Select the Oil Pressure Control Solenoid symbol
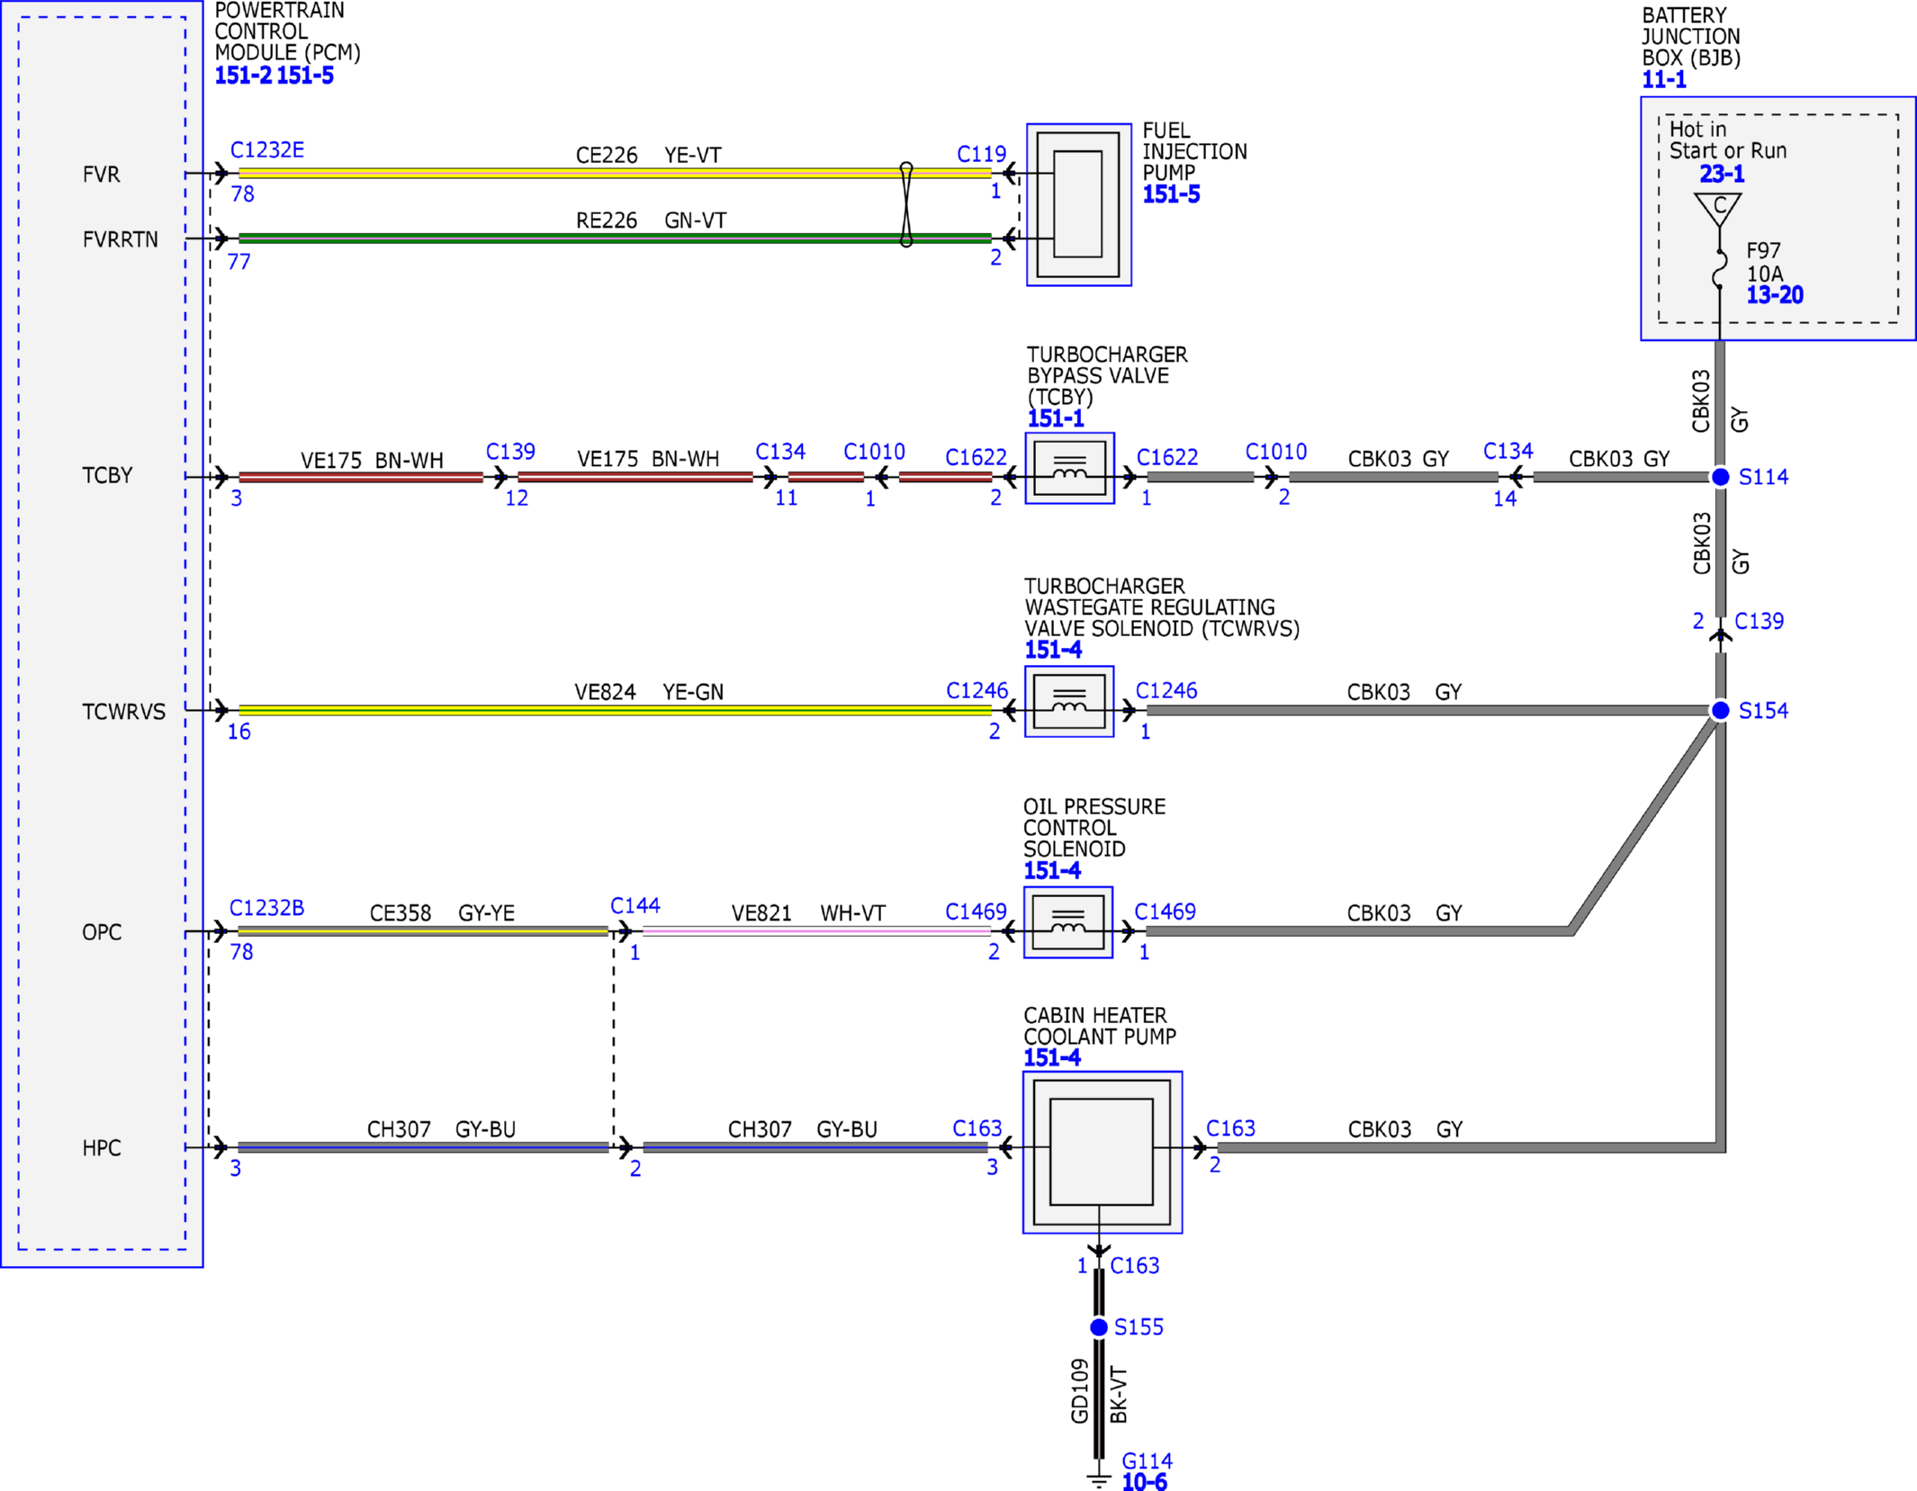The width and height of the screenshot is (1917, 1491). (1068, 922)
